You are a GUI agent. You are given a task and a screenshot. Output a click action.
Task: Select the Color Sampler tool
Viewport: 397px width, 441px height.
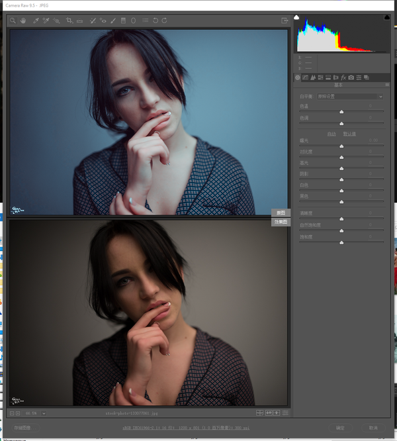tap(46, 21)
